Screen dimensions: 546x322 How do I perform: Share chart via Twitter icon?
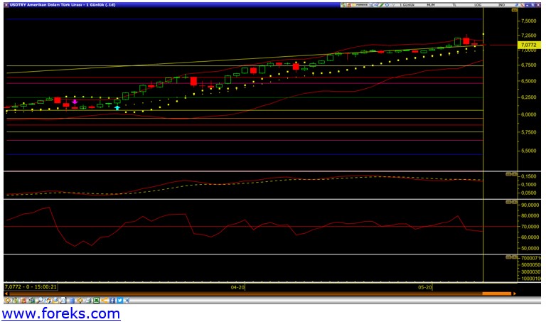pos(119,300)
